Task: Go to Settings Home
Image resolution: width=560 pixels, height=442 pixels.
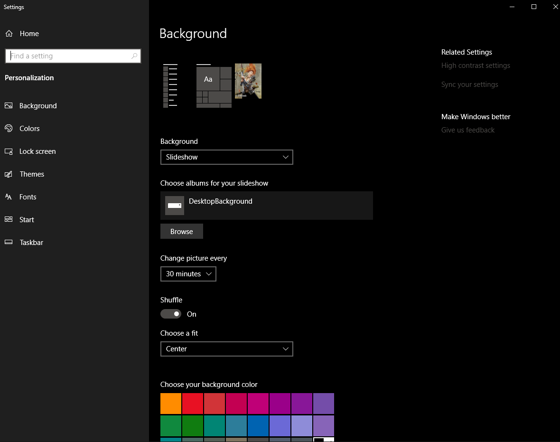Action: pos(29,34)
